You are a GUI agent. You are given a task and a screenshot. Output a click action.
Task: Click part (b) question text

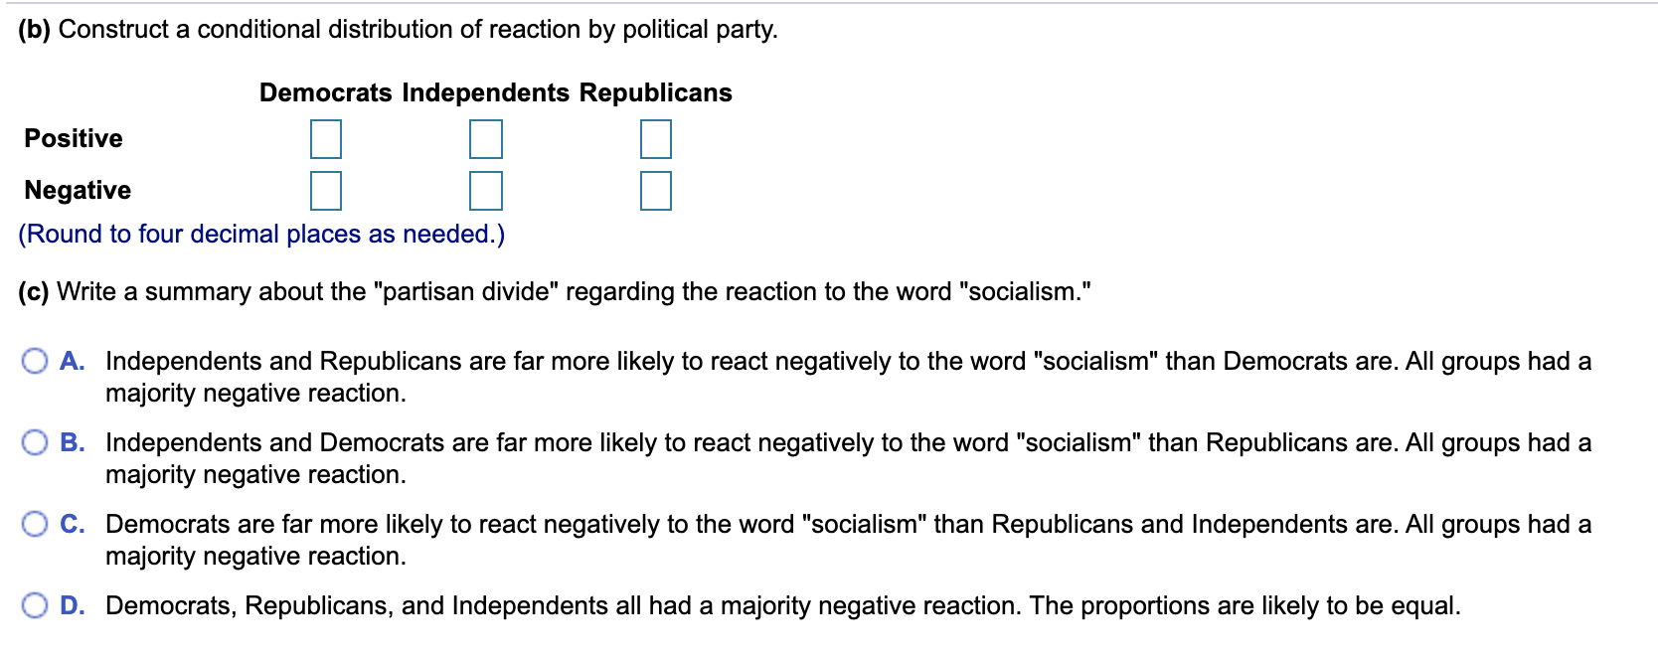point(396,28)
